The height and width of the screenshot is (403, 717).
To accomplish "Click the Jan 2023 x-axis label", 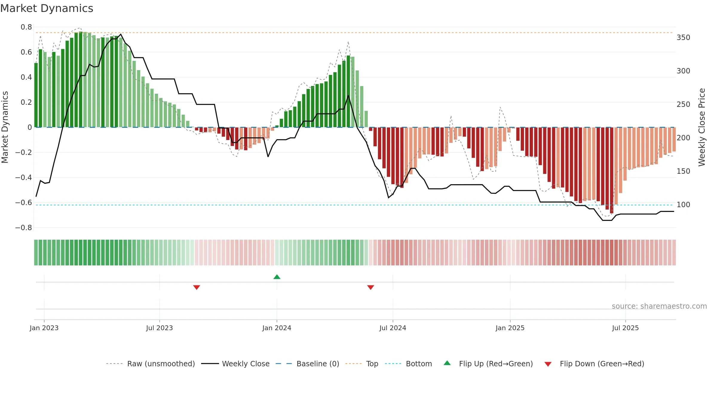I will 44,328.
